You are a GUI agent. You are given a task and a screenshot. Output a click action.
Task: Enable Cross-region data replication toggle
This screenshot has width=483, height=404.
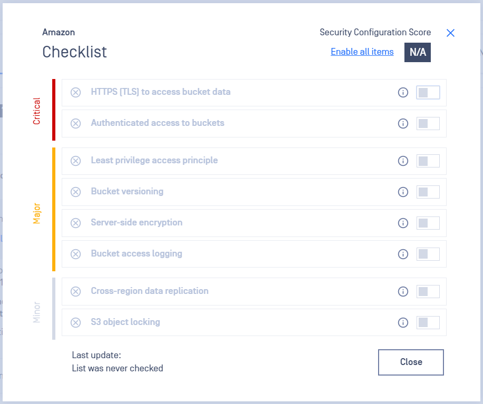click(x=428, y=291)
